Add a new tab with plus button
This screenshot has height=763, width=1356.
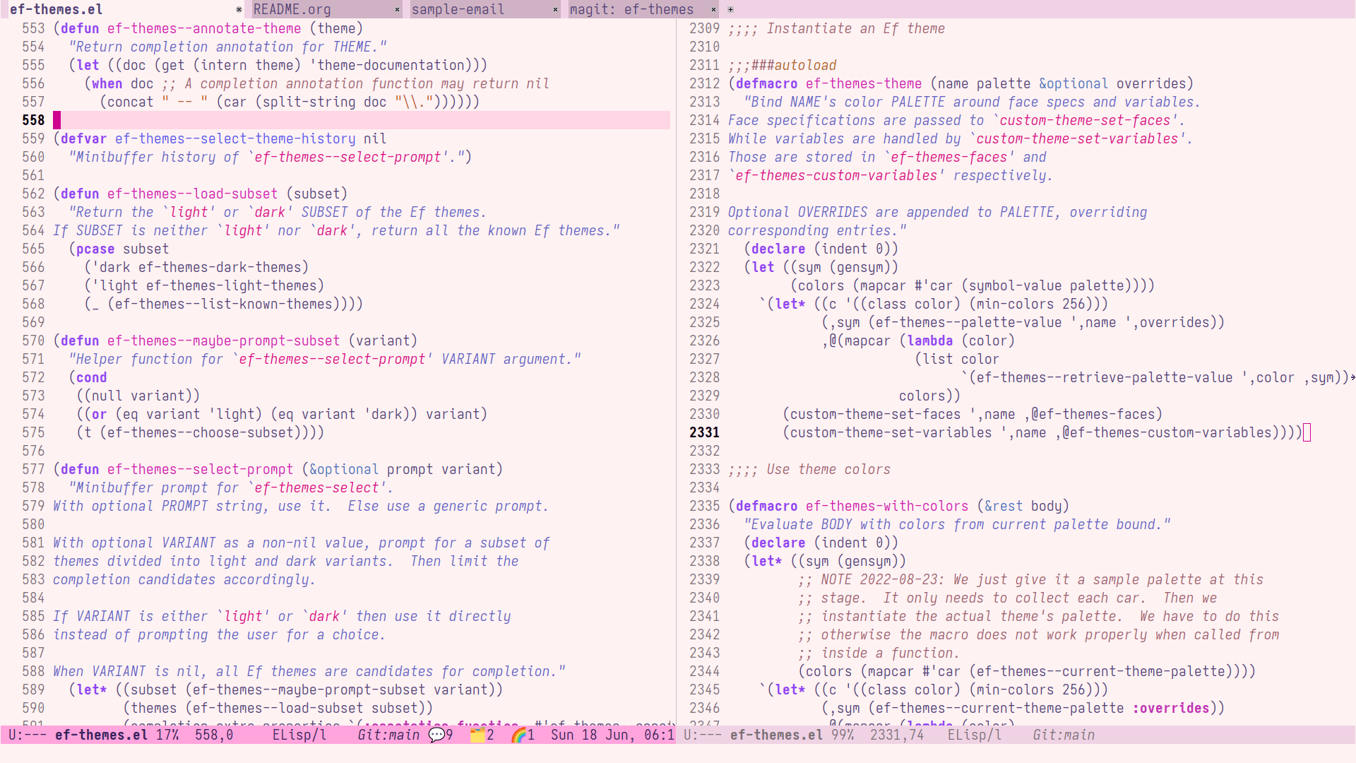pyautogui.click(x=730, y=10)
